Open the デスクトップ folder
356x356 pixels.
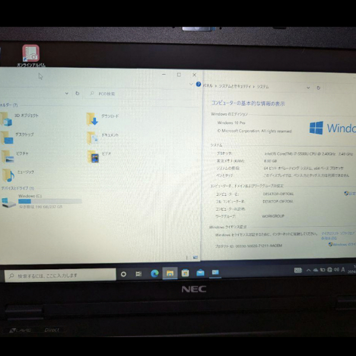(17, 138)
